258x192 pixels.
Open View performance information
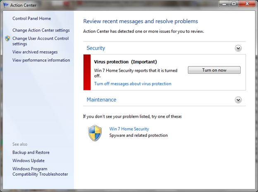41,60
